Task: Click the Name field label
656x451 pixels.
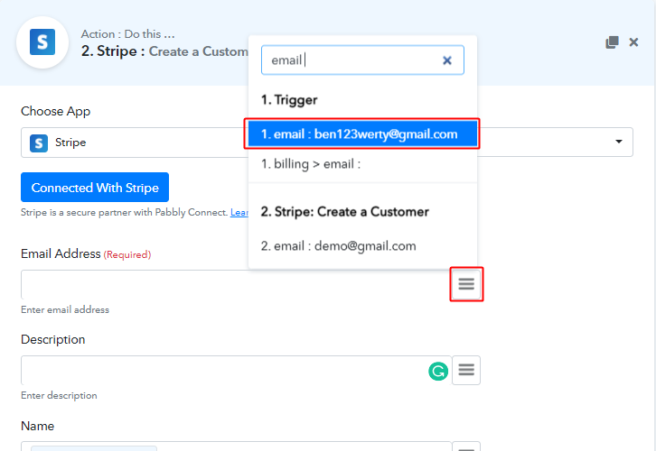Action: click(x=38, y=426)
